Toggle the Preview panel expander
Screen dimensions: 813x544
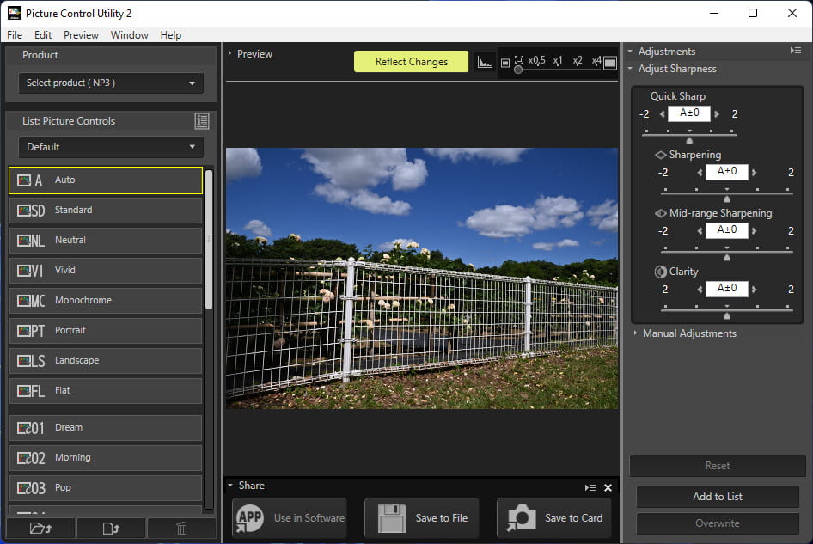tap(229, 53)
